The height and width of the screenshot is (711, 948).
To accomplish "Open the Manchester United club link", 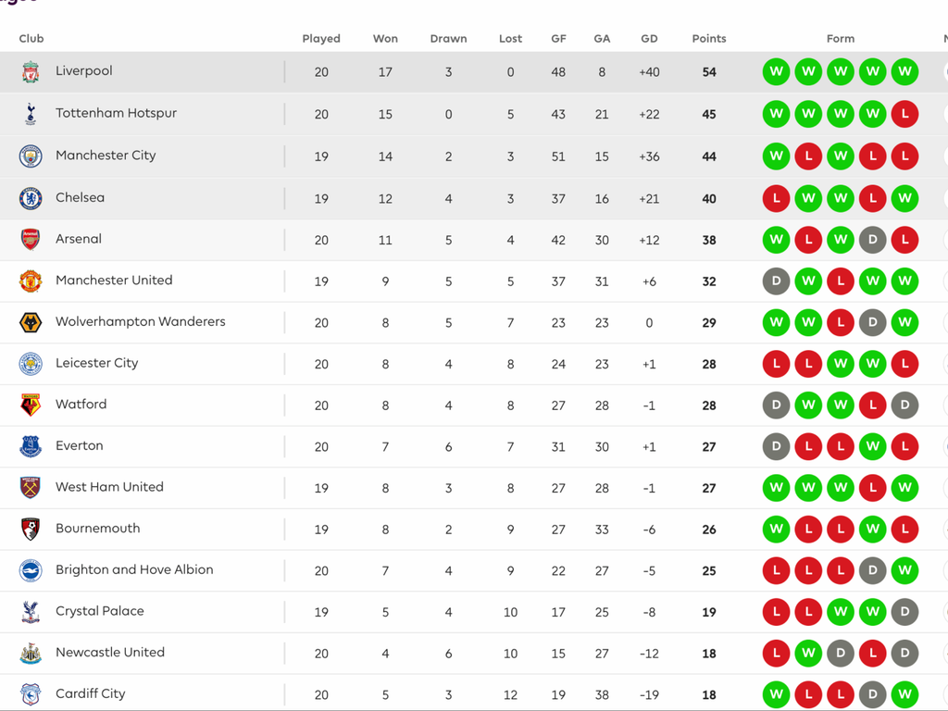I will [x=114, y=281].
